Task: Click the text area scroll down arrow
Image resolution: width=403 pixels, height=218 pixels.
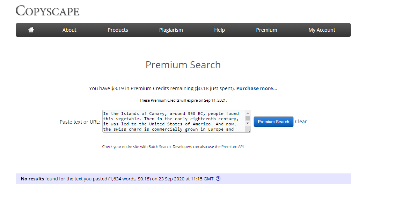Action: (x=248, y=123)
